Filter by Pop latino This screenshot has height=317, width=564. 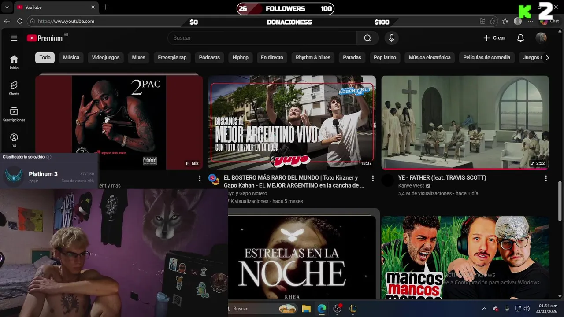(385, 58)
